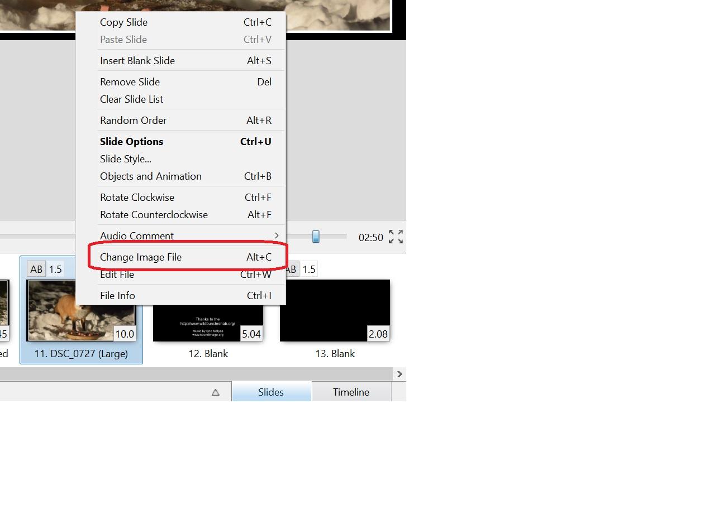Click the small triangle icon left of Slides tab
Image resolution: width=709 pixels, height=510 pixels.
pyautogui.click(x=216, y=392)
